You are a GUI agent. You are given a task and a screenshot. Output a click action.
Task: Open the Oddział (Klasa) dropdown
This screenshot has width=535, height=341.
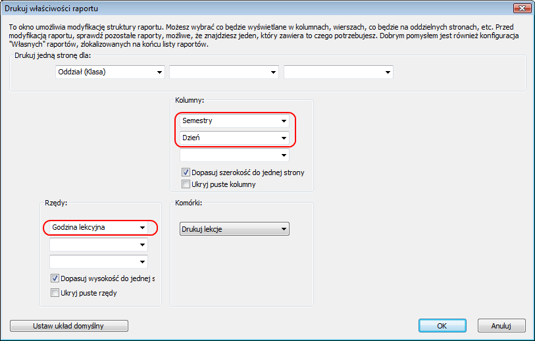coord(110,72)
